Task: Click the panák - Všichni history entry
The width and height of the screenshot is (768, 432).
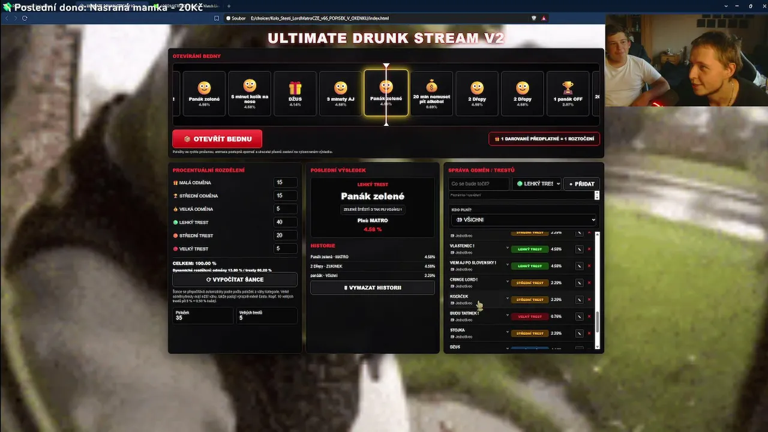Action: point(373,275)
